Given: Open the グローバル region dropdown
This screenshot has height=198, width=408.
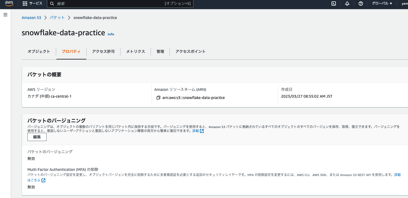Looking at the screenshot, I should pyautogui.click(x=382, y=4).
